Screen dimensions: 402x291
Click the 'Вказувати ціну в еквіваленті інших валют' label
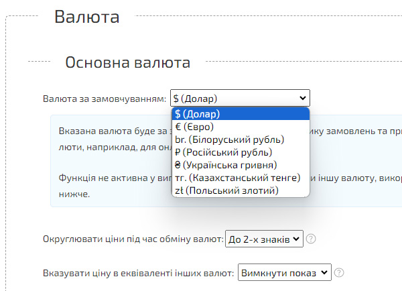[137, 274]
